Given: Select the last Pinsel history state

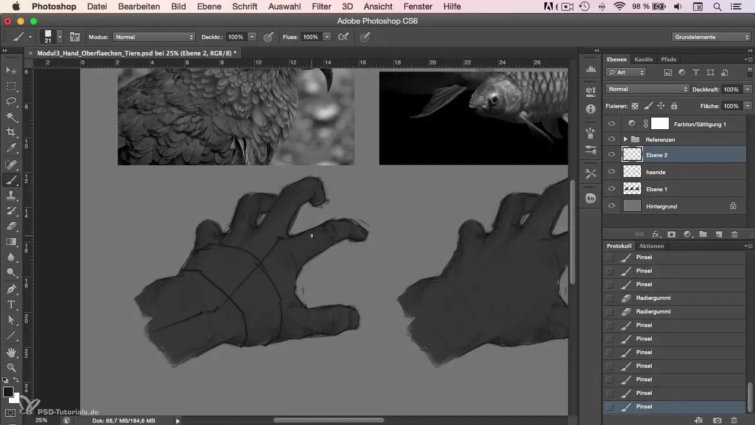Looking at the screenshot, I should pos(674,407).
